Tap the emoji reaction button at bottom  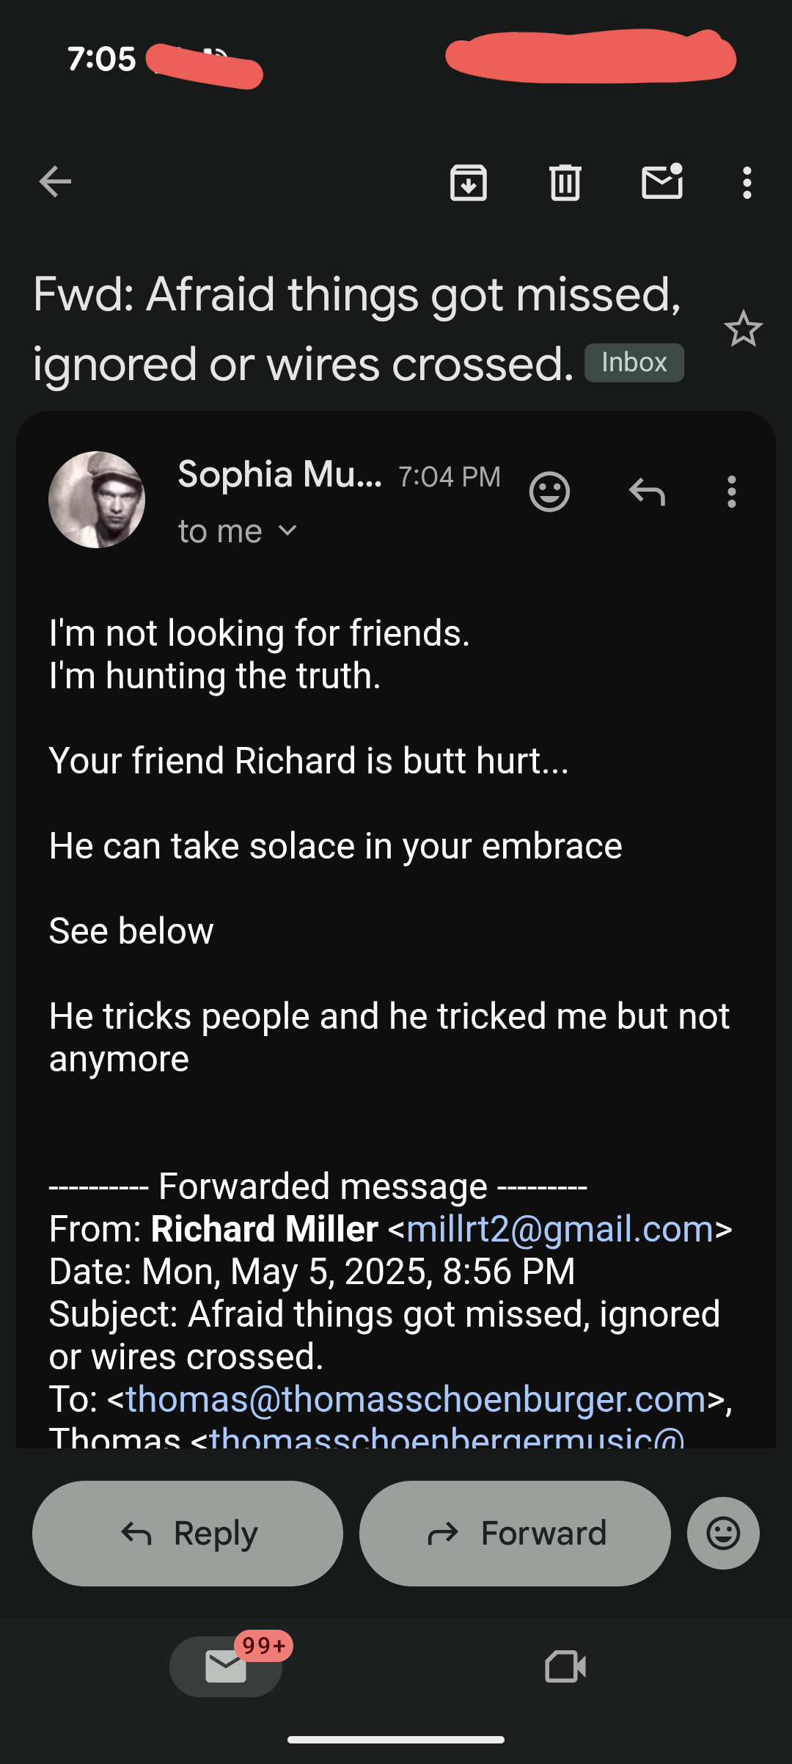[723, 1533]
